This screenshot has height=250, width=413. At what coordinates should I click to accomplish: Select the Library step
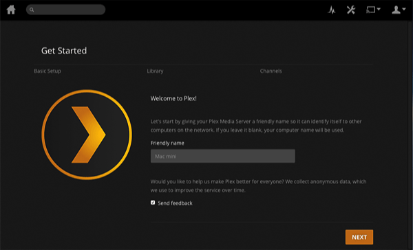(155, 71)
